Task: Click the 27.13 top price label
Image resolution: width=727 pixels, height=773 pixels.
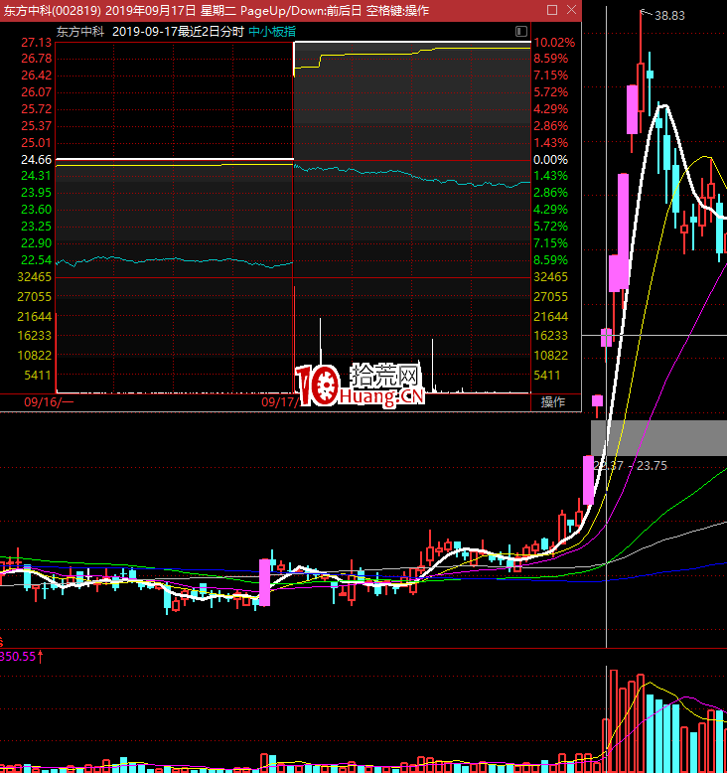Action: [x=36, y=43]
